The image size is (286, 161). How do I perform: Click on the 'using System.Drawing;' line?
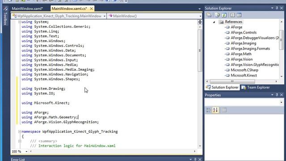43,89
